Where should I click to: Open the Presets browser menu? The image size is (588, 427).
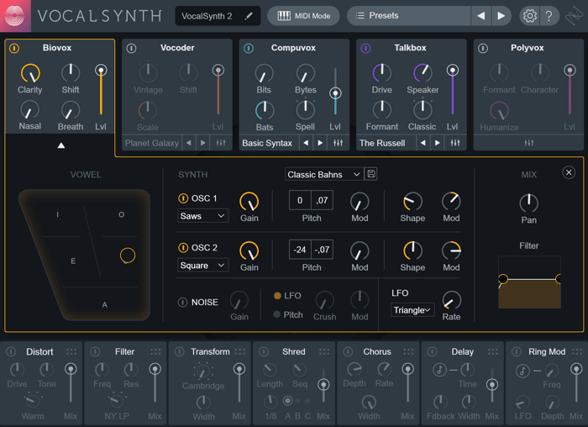[409, 16]
